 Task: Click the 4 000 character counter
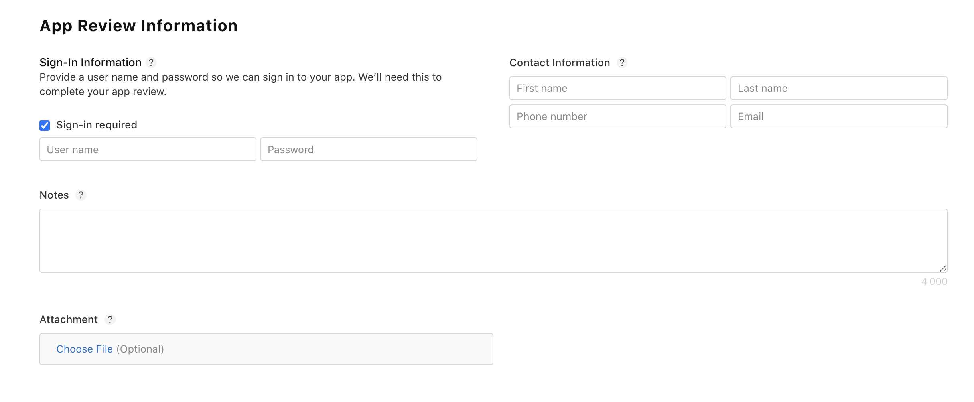934,281
